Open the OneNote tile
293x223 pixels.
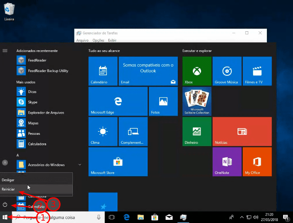(227, 162)
